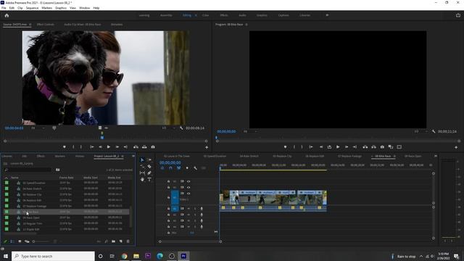Image resolution: width=464 pixels, height=261 pixels.
Task: Toggle Snap in Timeline magnet icon
Action: [x=170, y=168]
